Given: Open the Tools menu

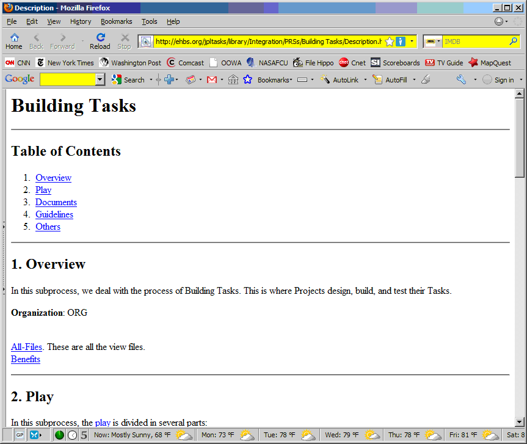Looking at the screenshot, I should pos(149,21).
